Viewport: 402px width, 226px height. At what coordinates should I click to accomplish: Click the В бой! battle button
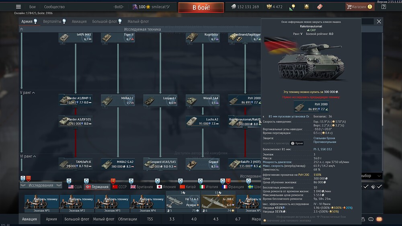click(201, 7)
